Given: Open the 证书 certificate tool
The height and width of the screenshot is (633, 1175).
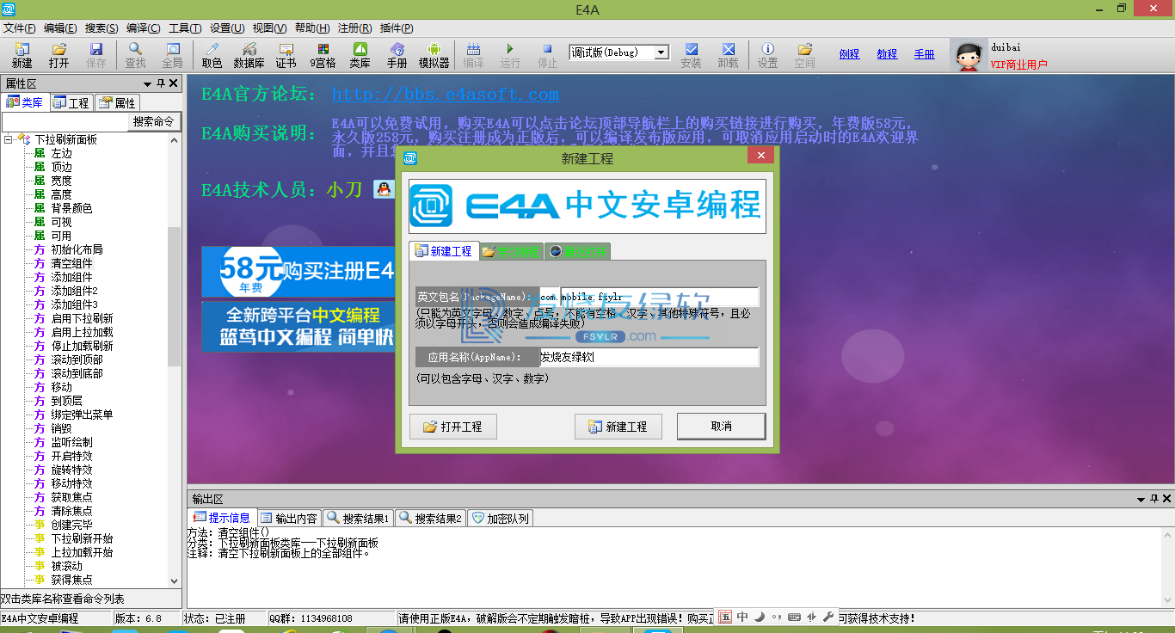Looking at the screenshot, I should click(x=286, y=55).
